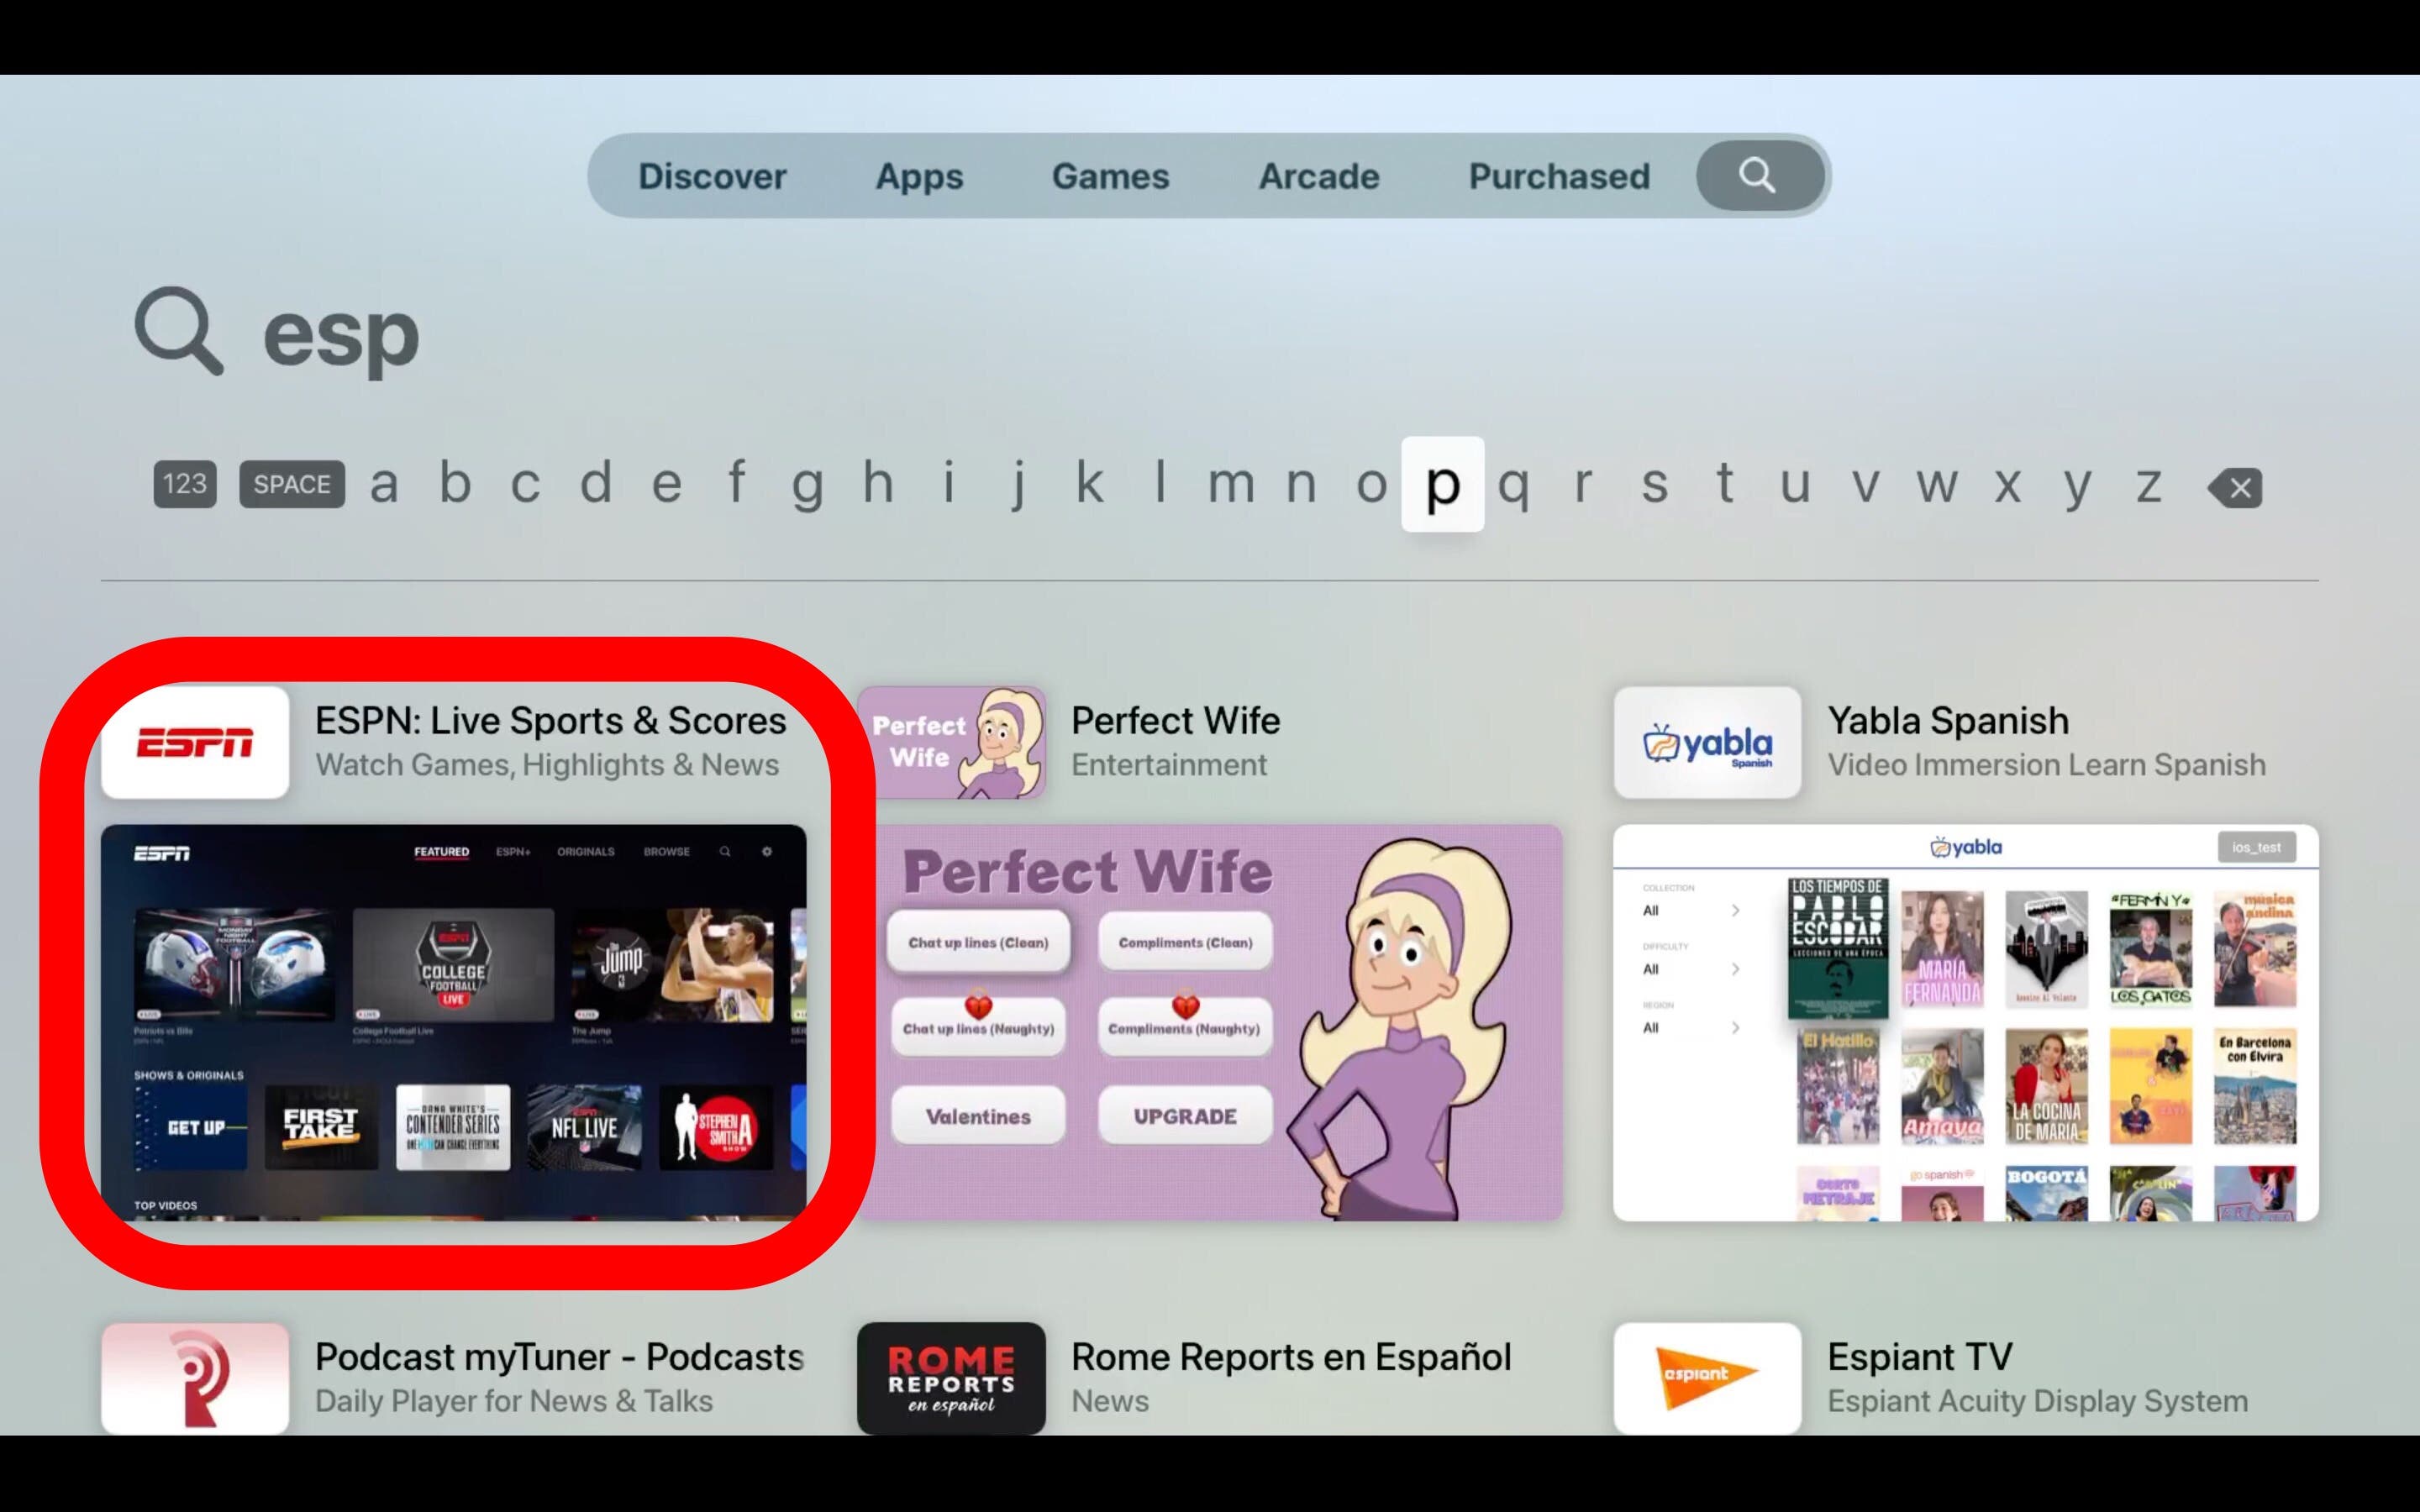Click the large search magnifier beside esp

click(x=179, y=331)
